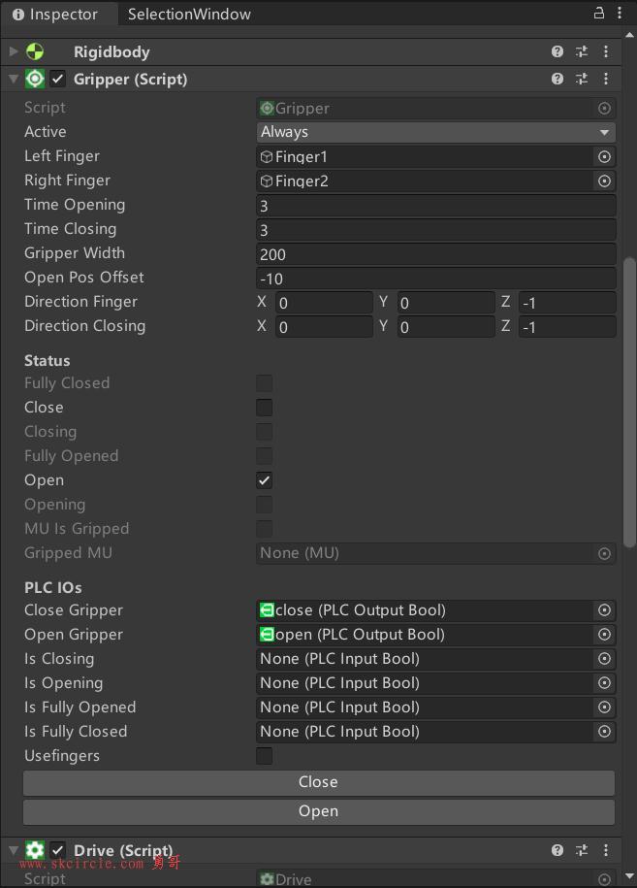The width and height of the screenshot is (637, 888).
Task: Uncheck the Open status checkbox
Action: 264,480
